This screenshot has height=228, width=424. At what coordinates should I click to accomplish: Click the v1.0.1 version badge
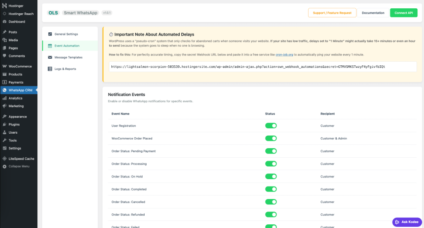[x=107, y=13]
